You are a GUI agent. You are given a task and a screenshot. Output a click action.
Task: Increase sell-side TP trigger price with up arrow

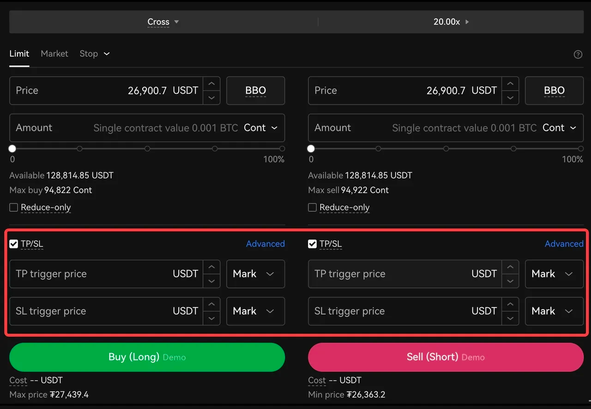[x=510, y=267]
